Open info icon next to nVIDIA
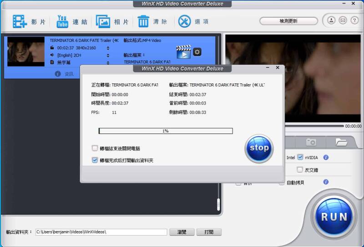This screenshot has width=364, height=247. tap(326, 158)
